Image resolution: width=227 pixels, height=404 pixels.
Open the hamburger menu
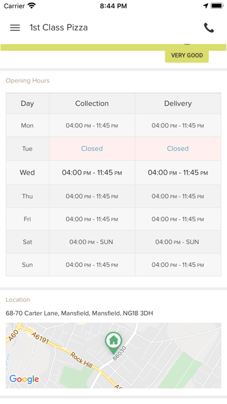[x=15, y=27]
